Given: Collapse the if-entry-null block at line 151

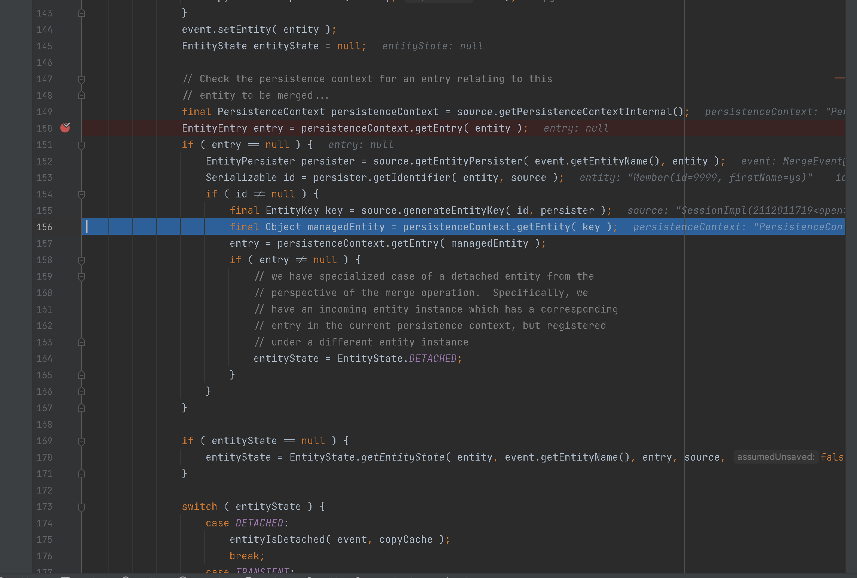Looking at the screenshot, I should (81, 145).
